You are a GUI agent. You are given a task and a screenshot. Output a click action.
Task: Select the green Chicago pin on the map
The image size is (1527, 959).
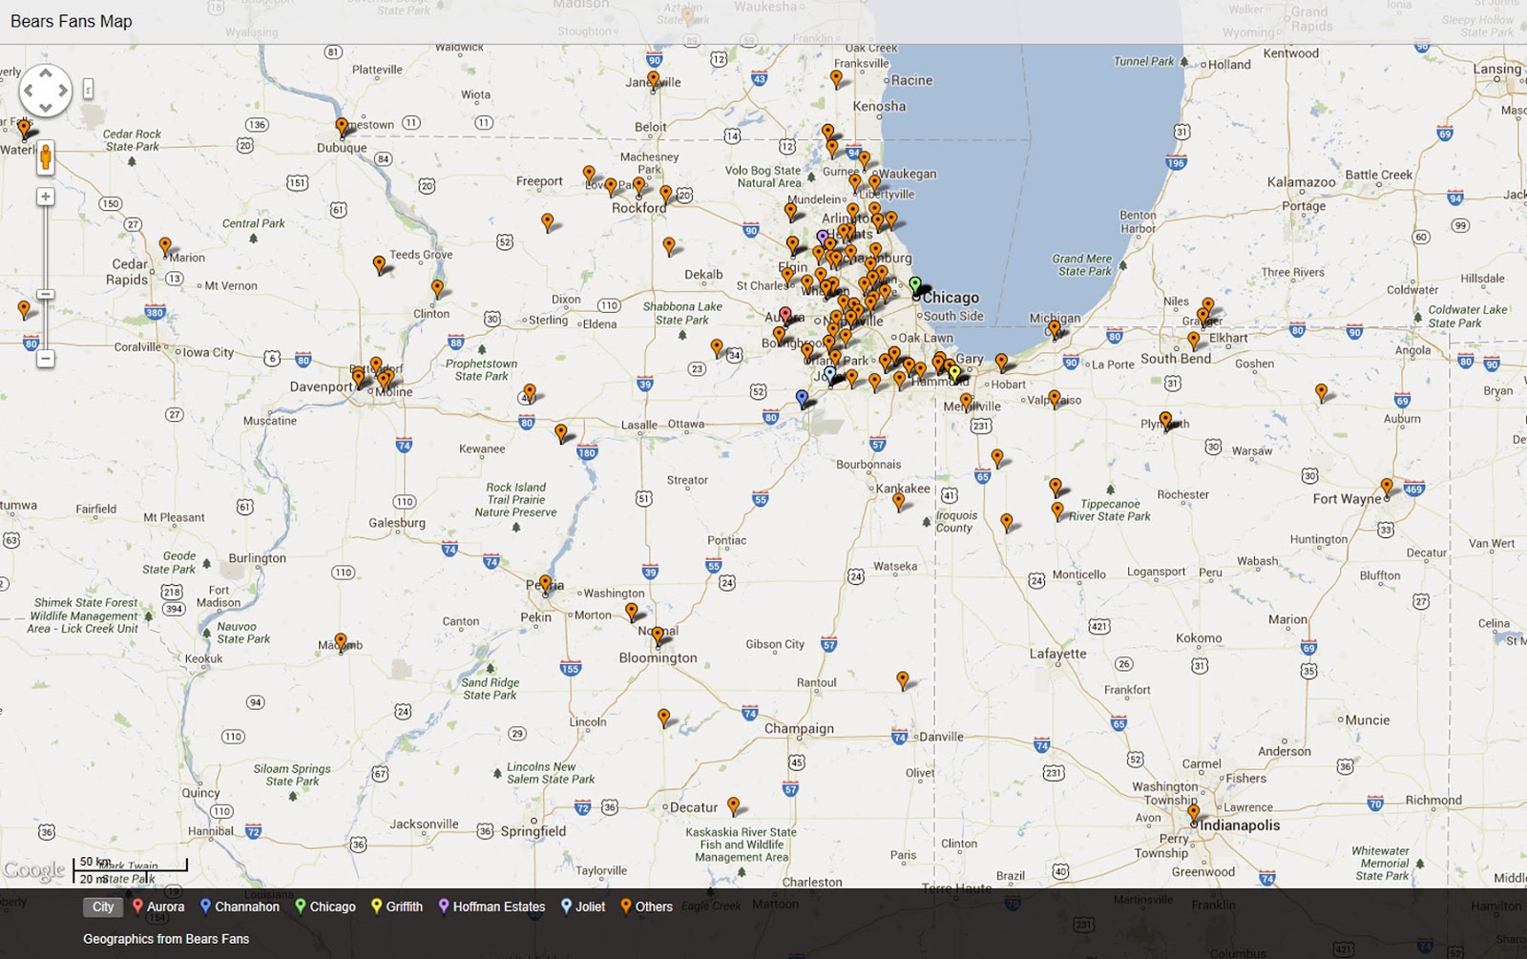915,284
